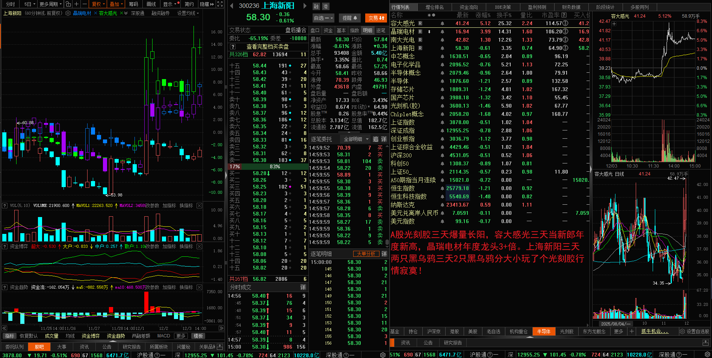The height and width of the screenshot is (358, 712).
Task: Pop out the bottom info panel
Action: (x=705, y=343)
